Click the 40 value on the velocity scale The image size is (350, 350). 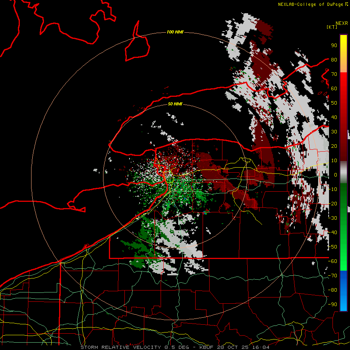pyautogui.click(x=334, y=117)
